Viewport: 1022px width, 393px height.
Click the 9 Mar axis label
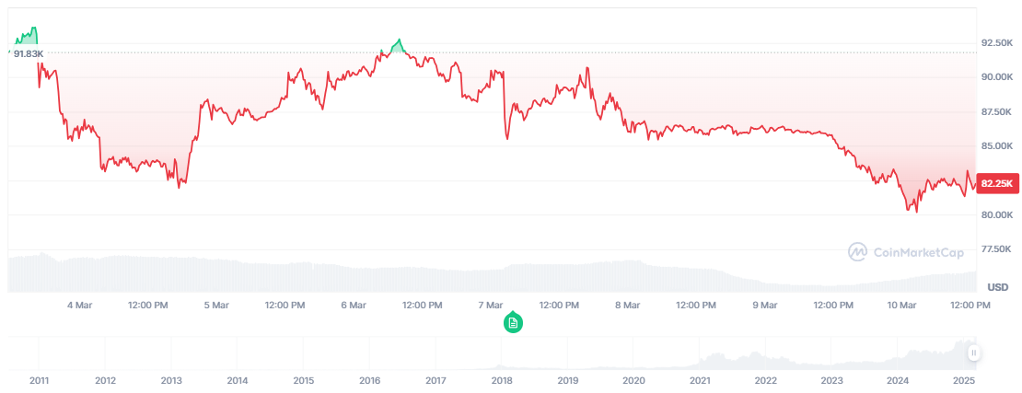point(765,305)
